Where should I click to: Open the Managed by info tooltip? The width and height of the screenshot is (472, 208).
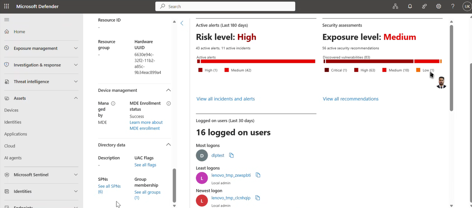click(x=113, y=103)
